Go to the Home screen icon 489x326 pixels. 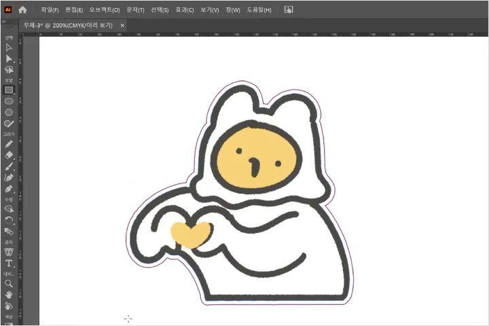pyautogui.click(x=22, y=10)
